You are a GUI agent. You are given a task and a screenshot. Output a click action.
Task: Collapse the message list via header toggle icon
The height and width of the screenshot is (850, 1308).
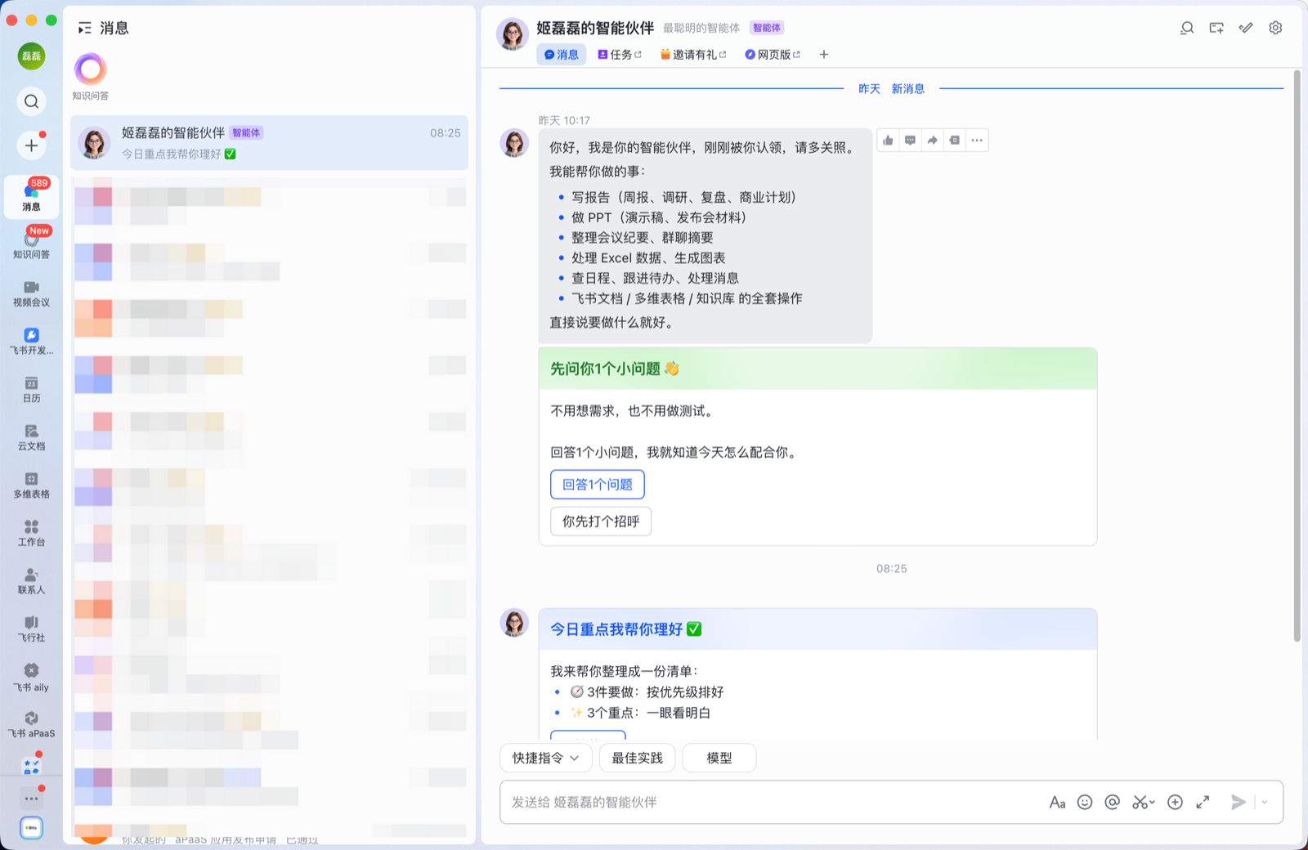[x=84, y=29]
